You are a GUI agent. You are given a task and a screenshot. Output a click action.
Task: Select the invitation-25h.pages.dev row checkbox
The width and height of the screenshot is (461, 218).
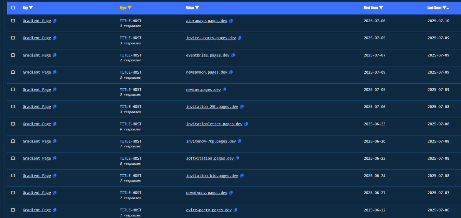pyautogui.click(x=13, y=107)
